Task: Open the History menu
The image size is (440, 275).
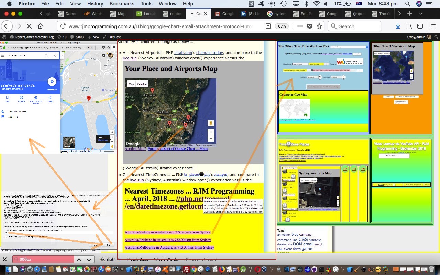Action: point(95,4)
